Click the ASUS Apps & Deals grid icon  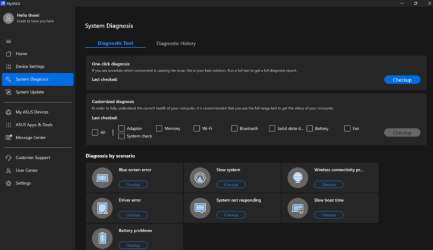[8, 125]
